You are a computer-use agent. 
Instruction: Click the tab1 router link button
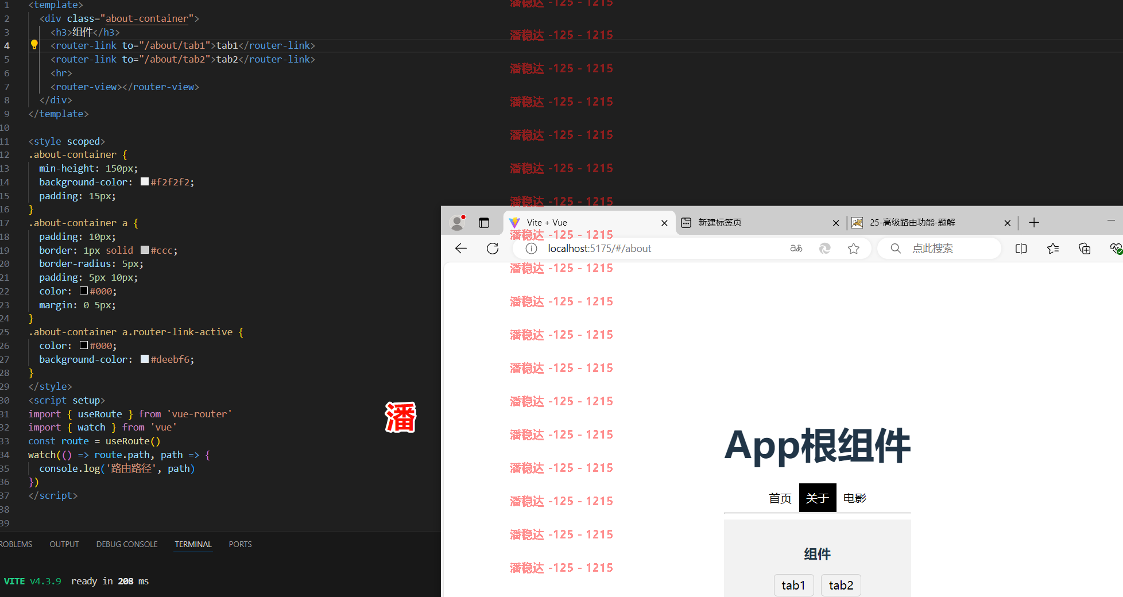click(x=793, y=585)
